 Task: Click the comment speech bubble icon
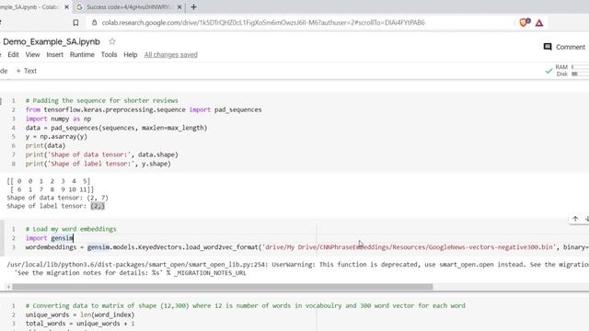[x=548, y=47]
